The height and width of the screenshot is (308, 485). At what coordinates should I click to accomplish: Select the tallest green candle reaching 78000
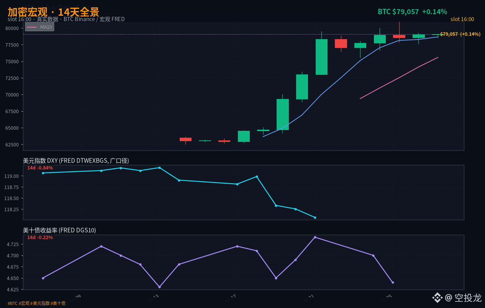(x=321, y=57)
